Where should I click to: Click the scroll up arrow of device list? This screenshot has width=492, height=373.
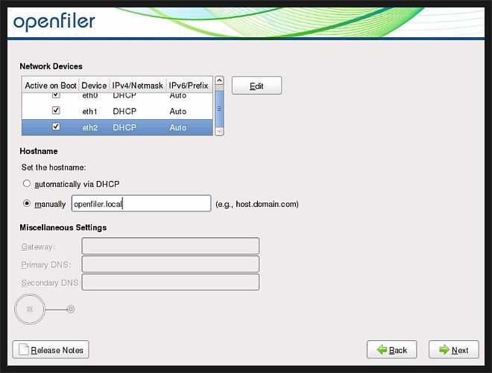(x=219, y=80)
